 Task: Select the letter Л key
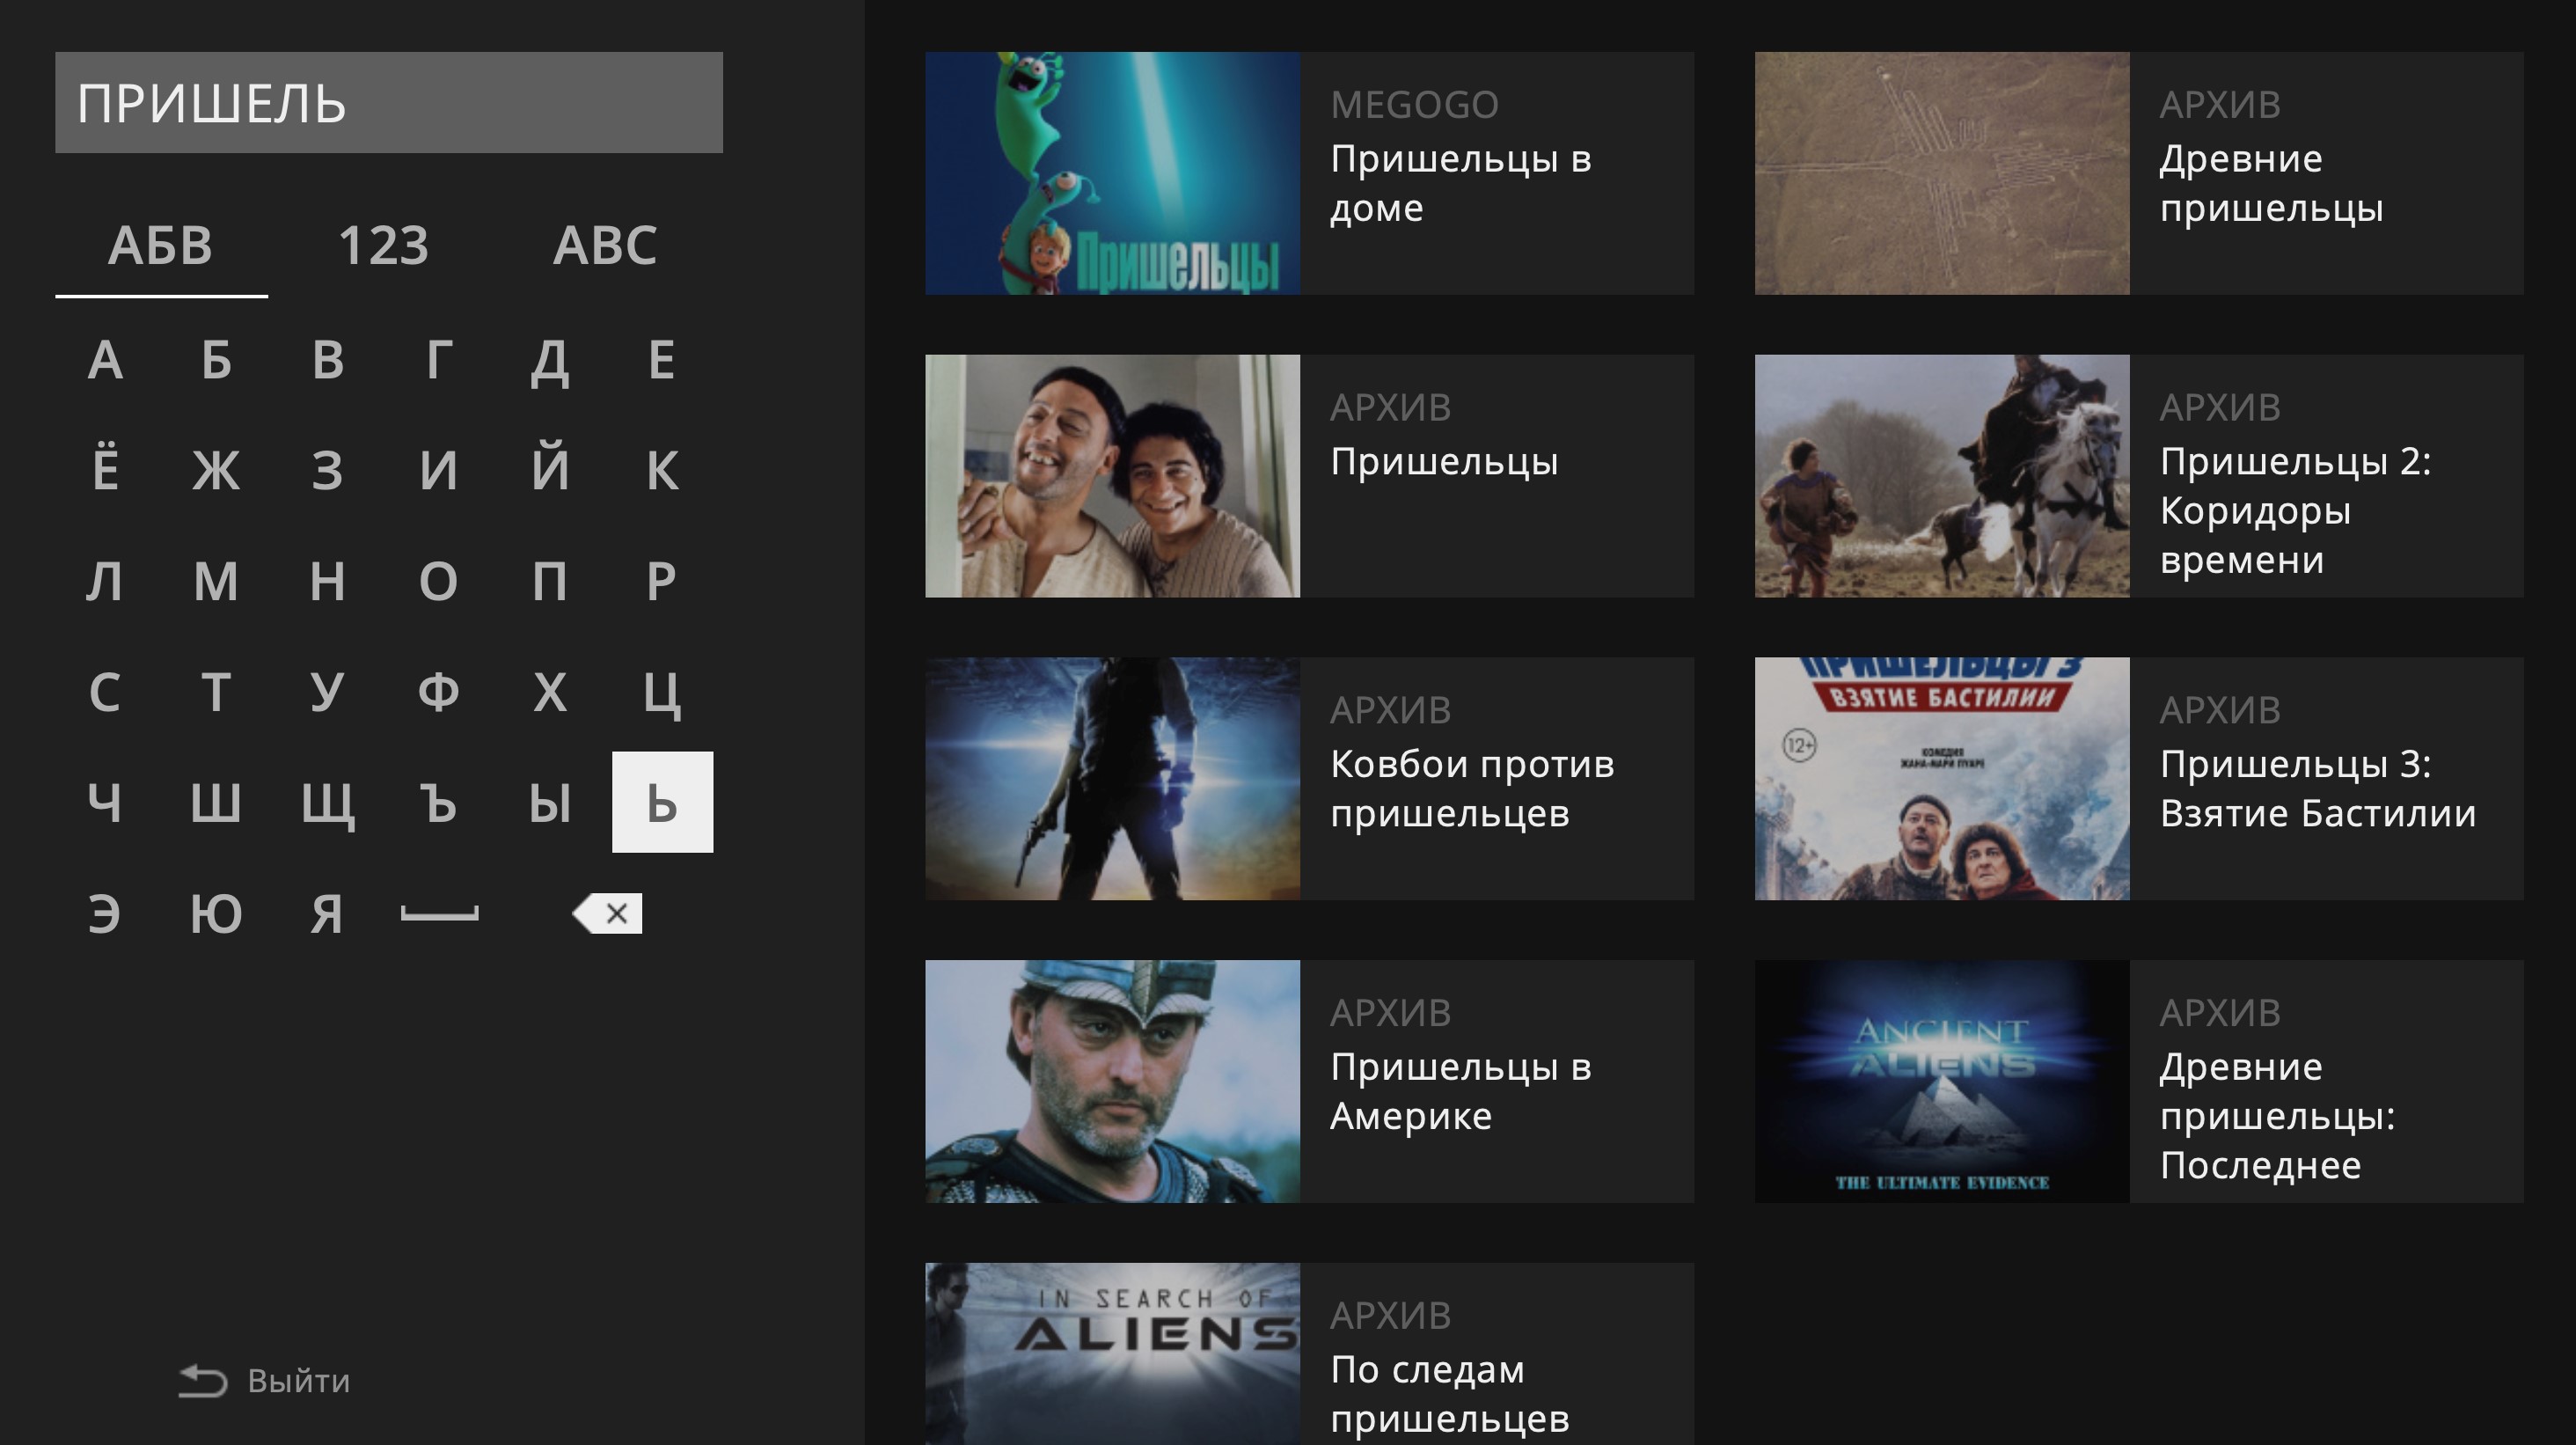105,581
